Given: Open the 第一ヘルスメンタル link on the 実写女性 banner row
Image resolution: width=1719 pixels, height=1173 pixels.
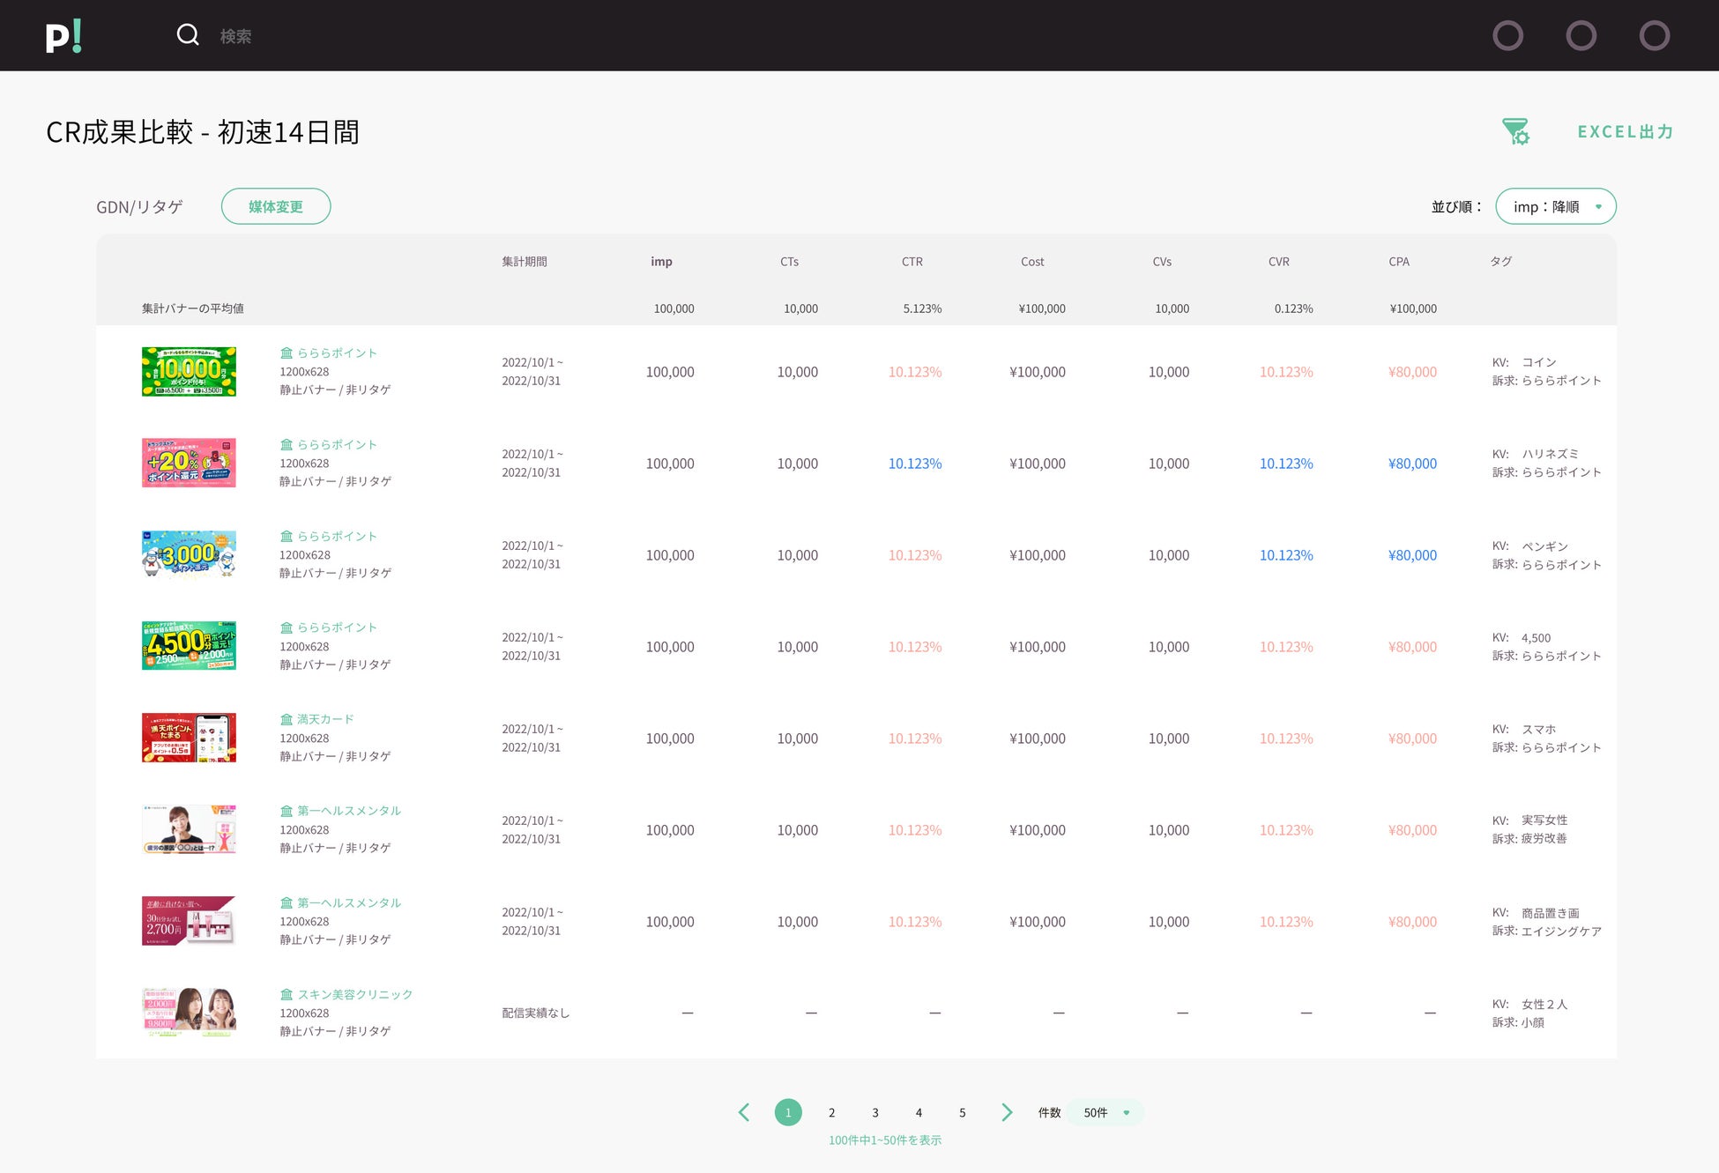Looking at the screenshot, I should [x=348, y=811].
